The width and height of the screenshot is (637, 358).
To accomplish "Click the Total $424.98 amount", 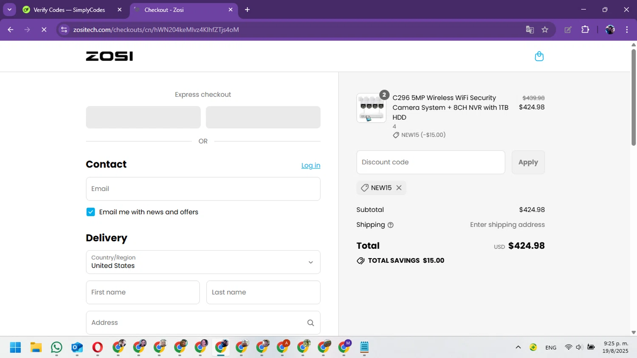I will tap(526, 246).
